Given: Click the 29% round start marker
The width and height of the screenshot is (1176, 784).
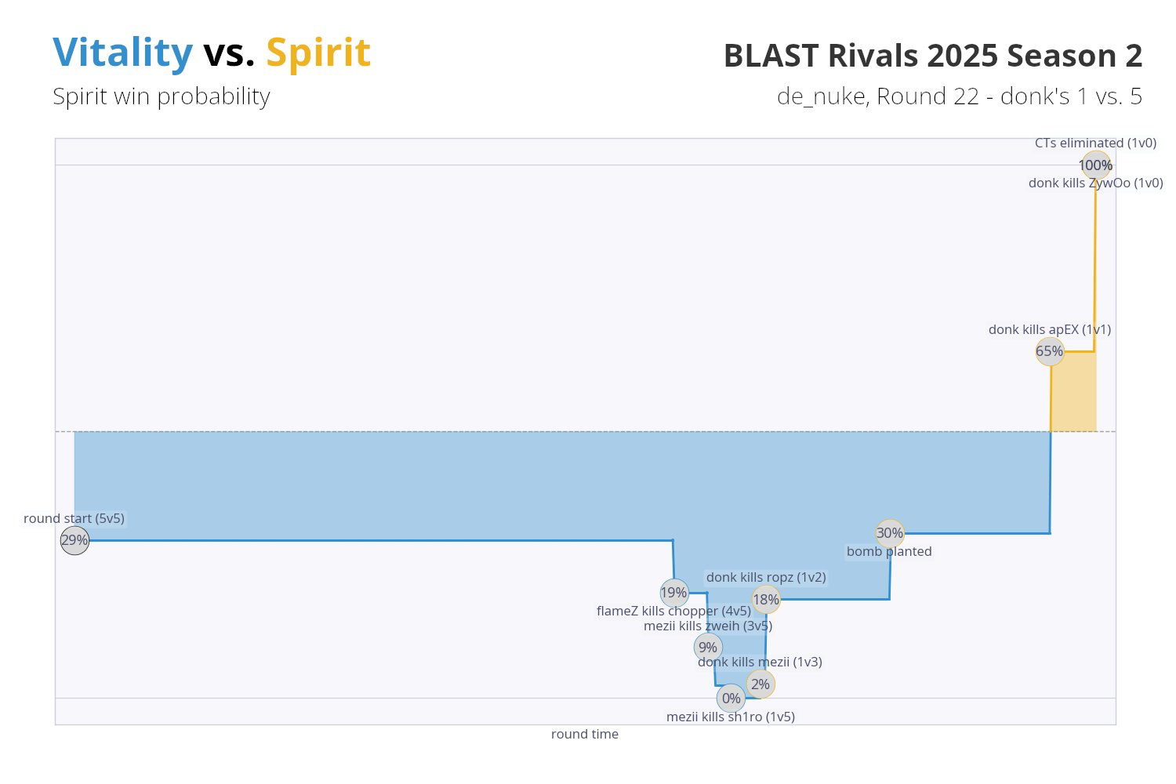Looking at the screenshot, I should pos(74,540).
